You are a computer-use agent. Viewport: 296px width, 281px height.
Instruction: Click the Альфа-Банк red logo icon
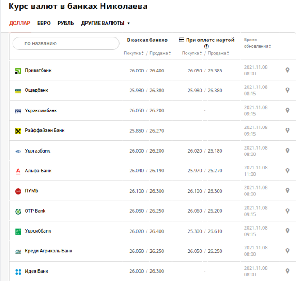(x=18, y=171)
